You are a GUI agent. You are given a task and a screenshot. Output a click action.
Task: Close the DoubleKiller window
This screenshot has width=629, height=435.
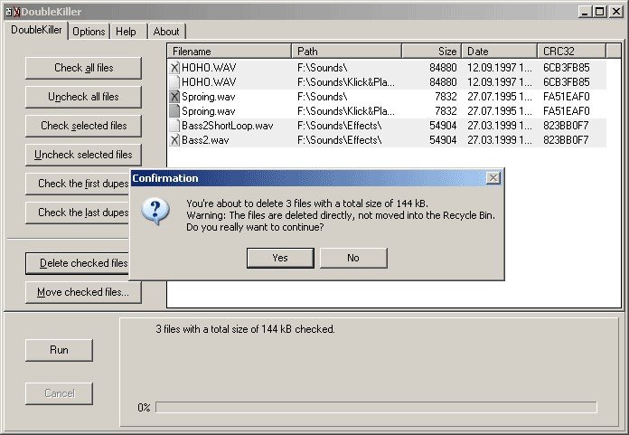616,12
